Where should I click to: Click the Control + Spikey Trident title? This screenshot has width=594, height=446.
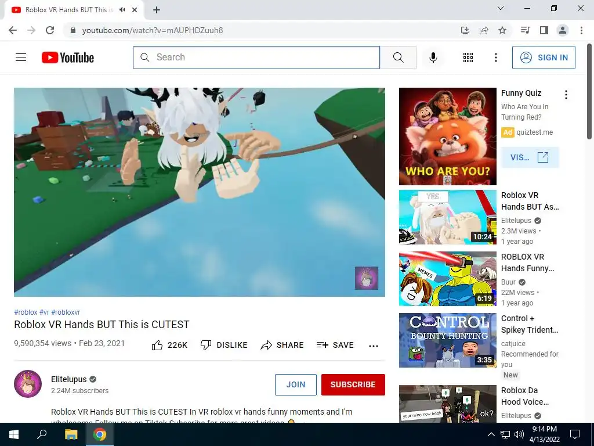click(x=530, y=324)
